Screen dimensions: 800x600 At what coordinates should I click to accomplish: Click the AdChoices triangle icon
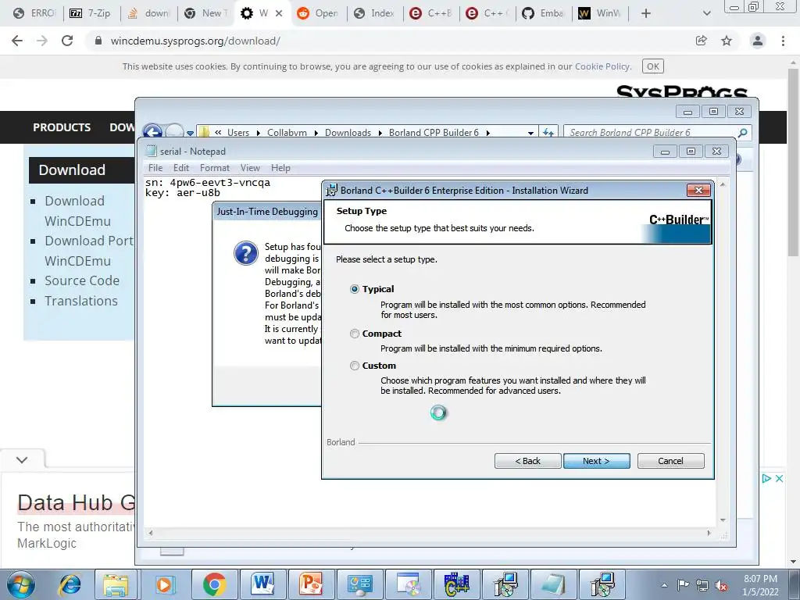[766, 479]
